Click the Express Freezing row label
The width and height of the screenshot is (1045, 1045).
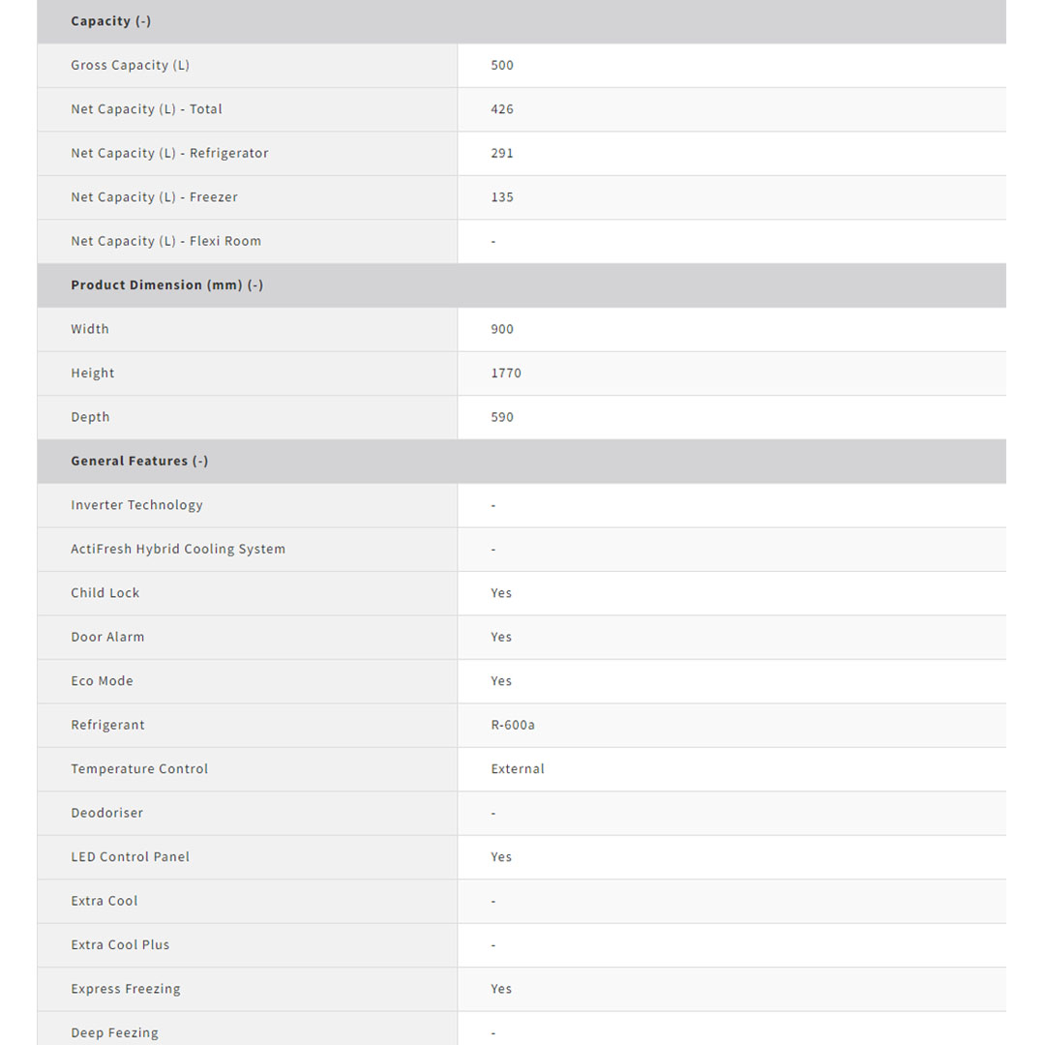point(126,989)
